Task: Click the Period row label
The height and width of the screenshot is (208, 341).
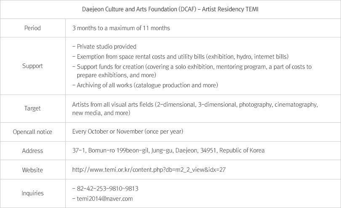Action: [32, 29]
